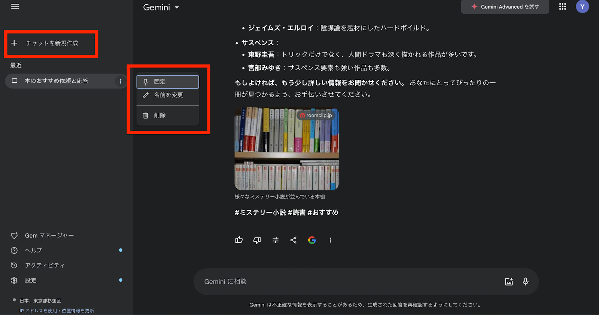Click the Gem マネージャー heart icon
Viewport: 599px width, 315px height.
pyautogui.click(x=14, y=236)
